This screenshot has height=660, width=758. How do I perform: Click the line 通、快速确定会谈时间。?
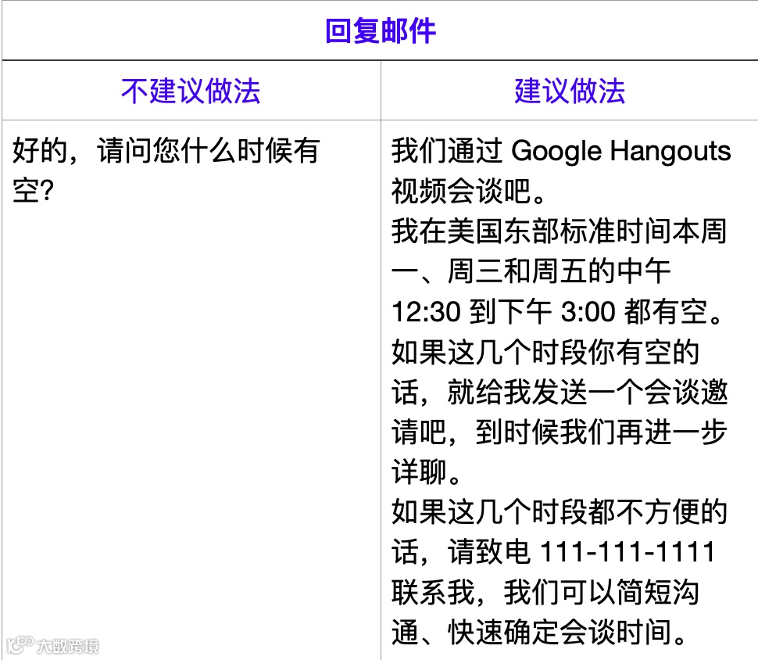click(539, 633)
